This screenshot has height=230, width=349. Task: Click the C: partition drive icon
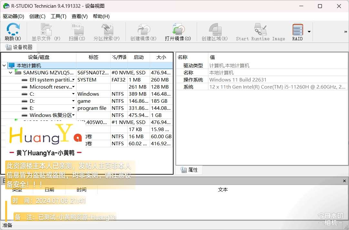(x=25, y=94)
